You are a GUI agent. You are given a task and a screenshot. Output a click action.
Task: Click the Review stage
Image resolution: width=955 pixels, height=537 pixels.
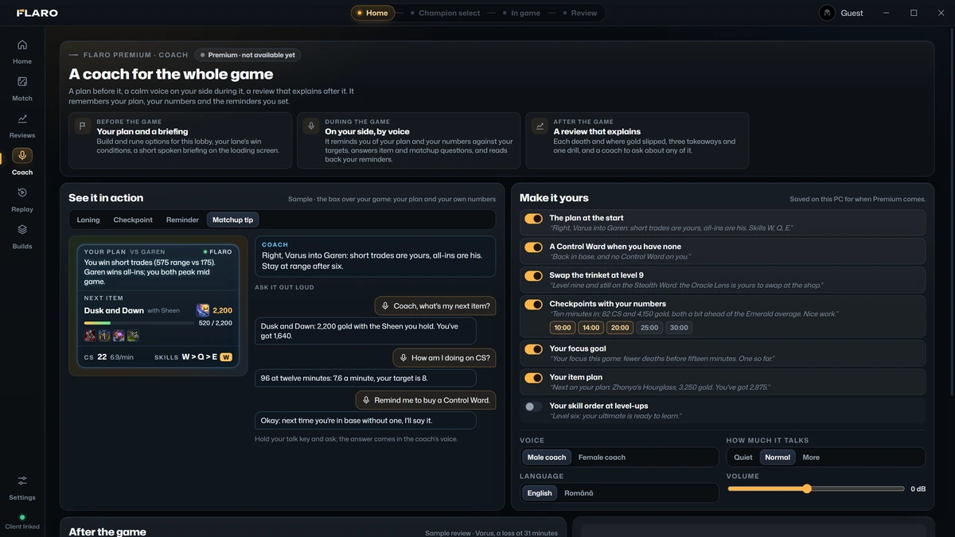[579, 13]
